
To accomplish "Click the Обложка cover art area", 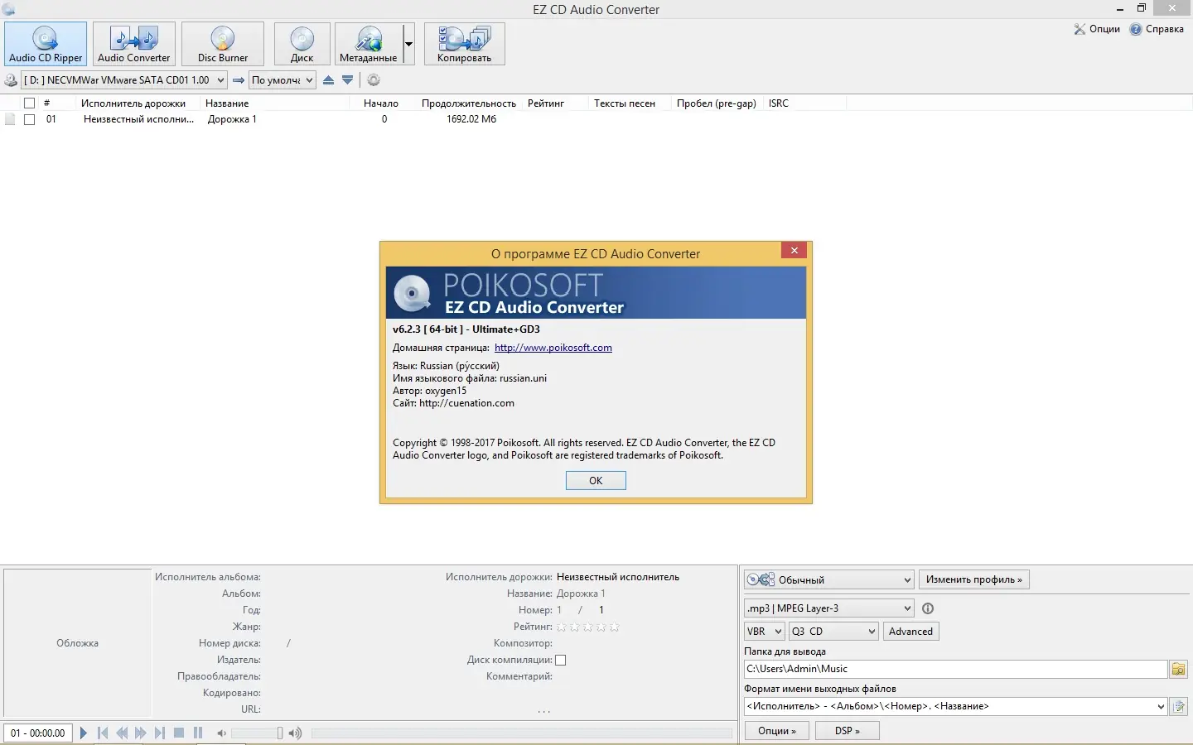I will click(x=78, y=643).
